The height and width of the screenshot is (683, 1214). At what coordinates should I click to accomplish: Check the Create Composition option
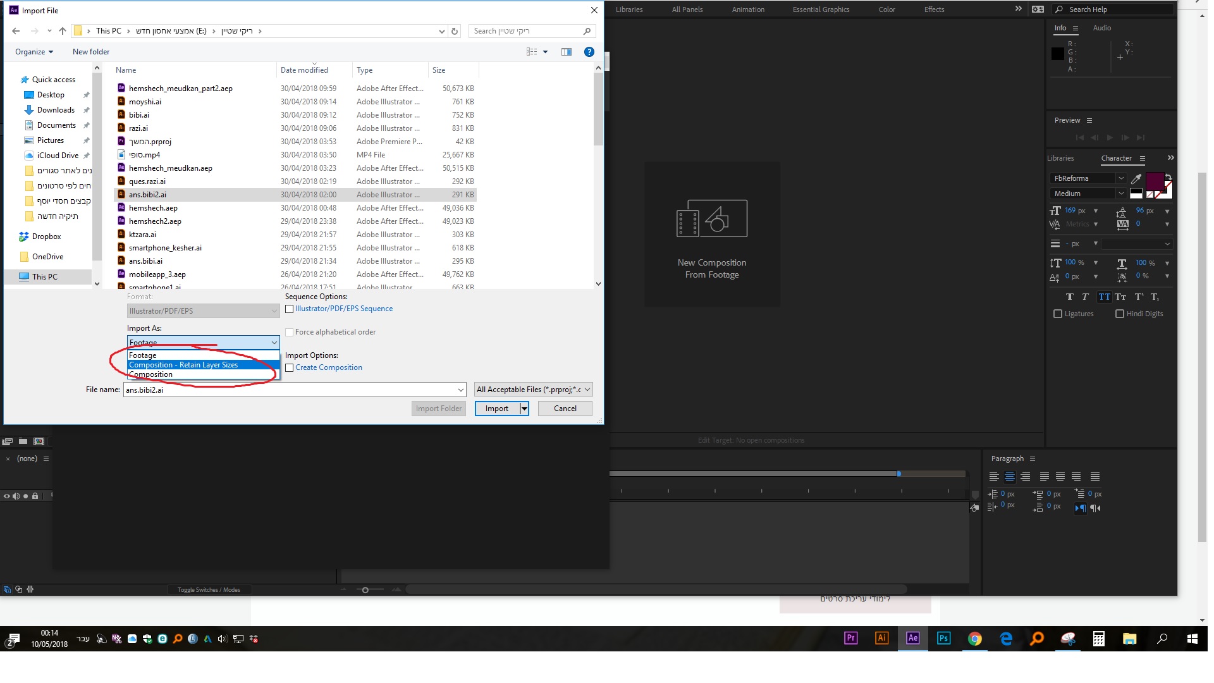click(290, 368)
